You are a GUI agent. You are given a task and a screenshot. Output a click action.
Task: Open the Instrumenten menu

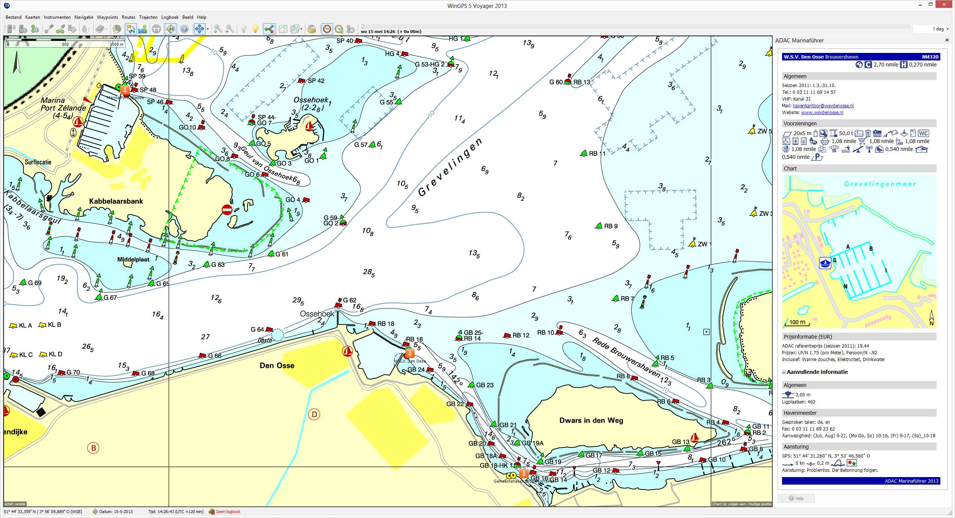(57, 17)
